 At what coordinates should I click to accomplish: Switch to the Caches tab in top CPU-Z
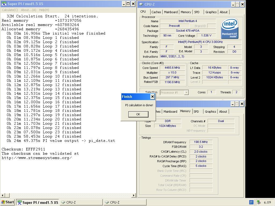point(156,12)
